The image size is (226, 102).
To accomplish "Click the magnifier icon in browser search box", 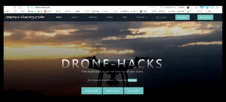I will tap(162, 7).
